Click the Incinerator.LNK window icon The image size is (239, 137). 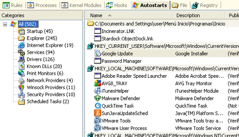(98, 31)
